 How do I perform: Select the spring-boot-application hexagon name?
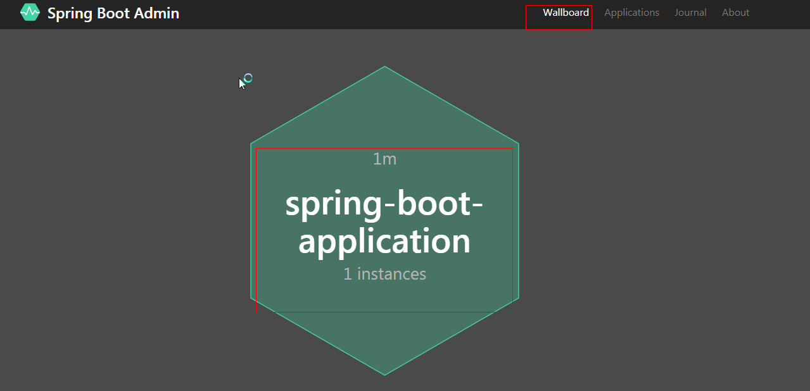(384, 223)
